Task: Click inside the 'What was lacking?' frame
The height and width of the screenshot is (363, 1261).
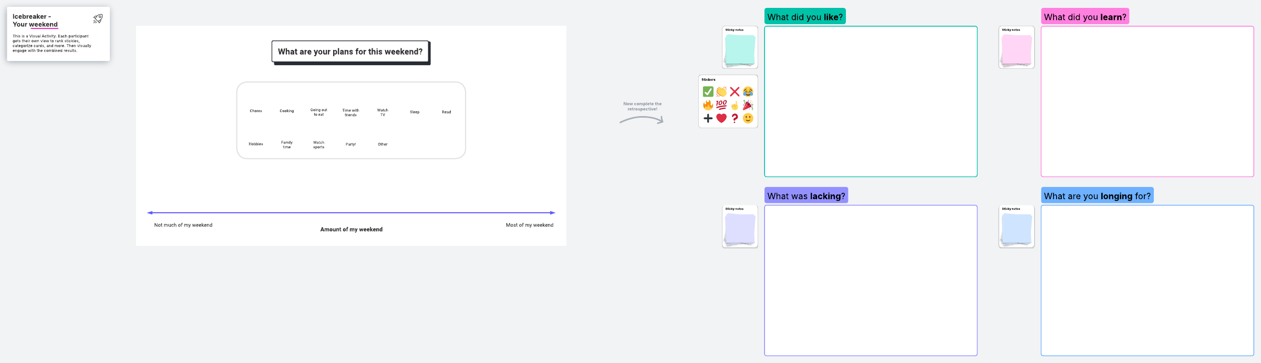Action: (x=870, y=280)
